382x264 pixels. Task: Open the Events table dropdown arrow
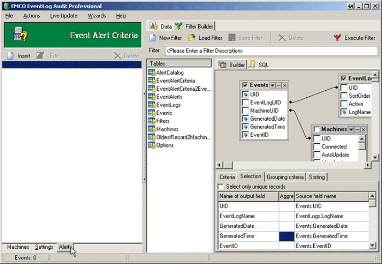pyautogui.click(x=272, y=85)
